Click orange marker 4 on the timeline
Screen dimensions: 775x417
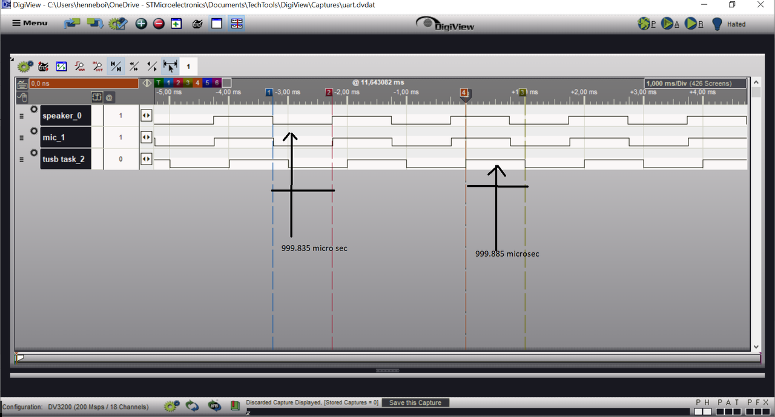point(465,93)
